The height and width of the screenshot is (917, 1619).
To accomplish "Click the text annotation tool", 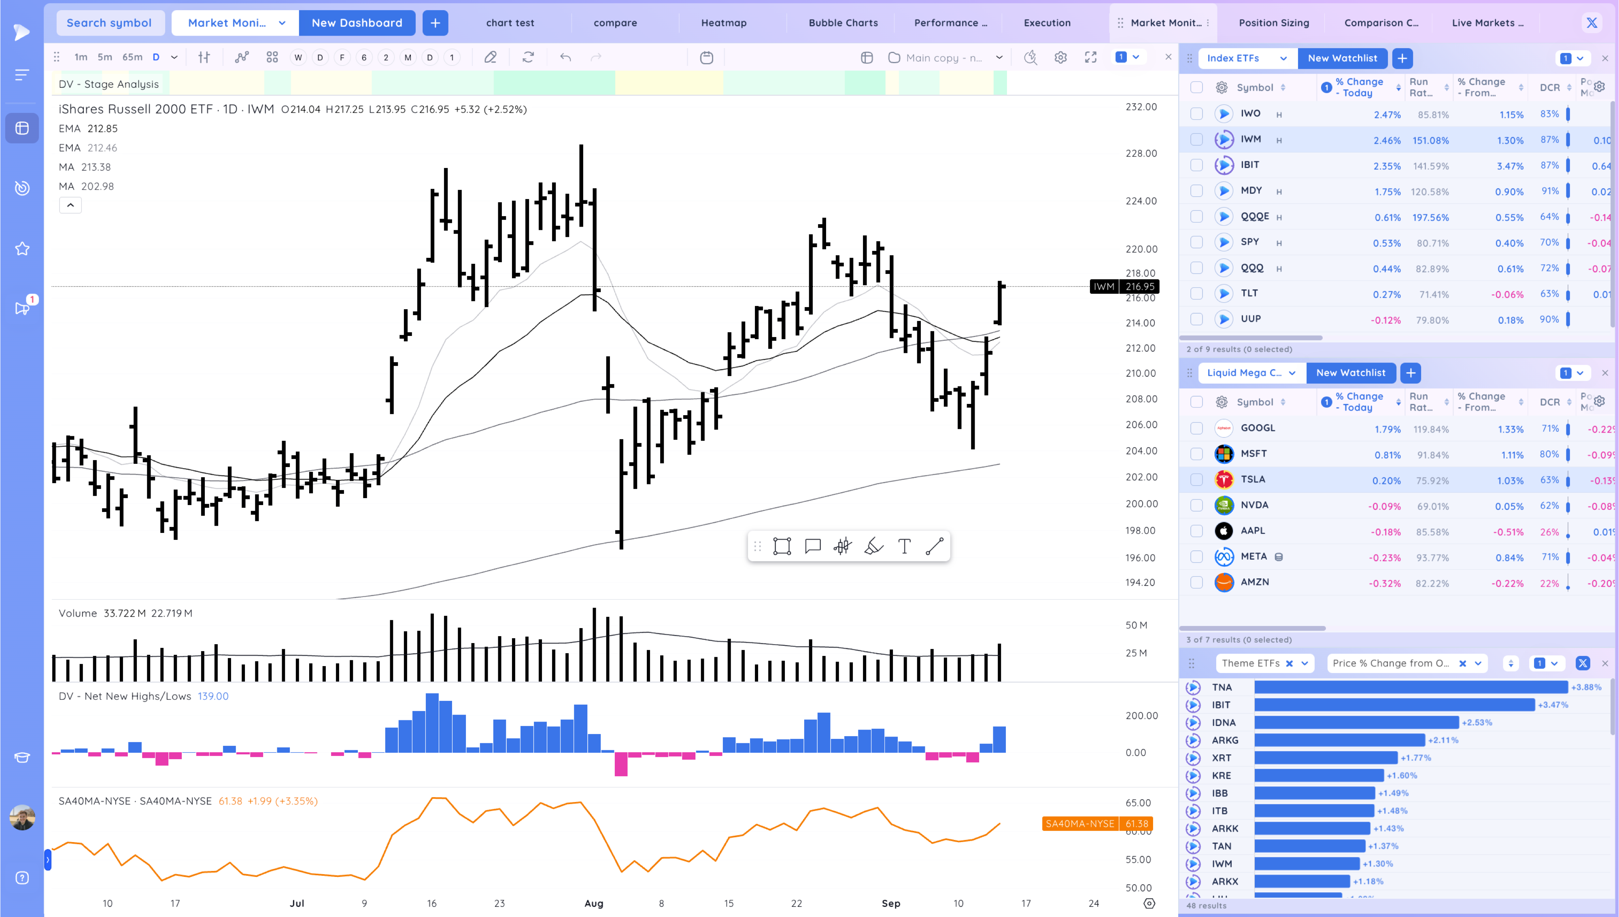I will [904, 546].
